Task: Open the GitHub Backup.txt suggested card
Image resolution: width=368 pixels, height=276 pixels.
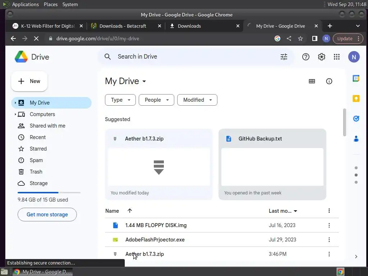Action: (x=272, y=164)
